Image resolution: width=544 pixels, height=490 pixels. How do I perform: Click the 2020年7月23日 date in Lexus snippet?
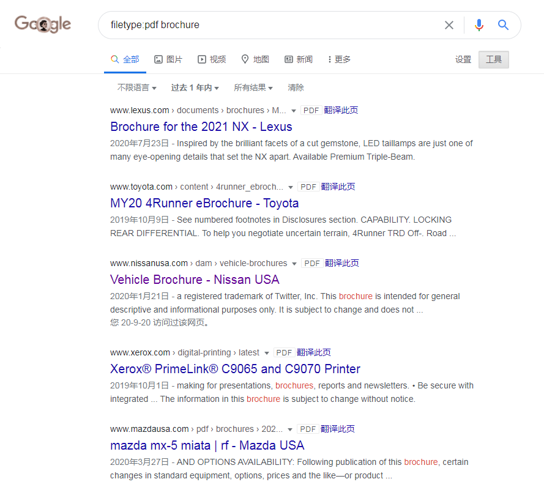[x=140, y=143]
